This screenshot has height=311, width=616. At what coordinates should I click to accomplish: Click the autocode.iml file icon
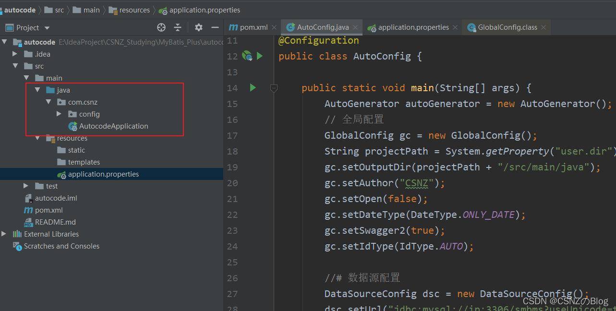(x=28, y=198)
